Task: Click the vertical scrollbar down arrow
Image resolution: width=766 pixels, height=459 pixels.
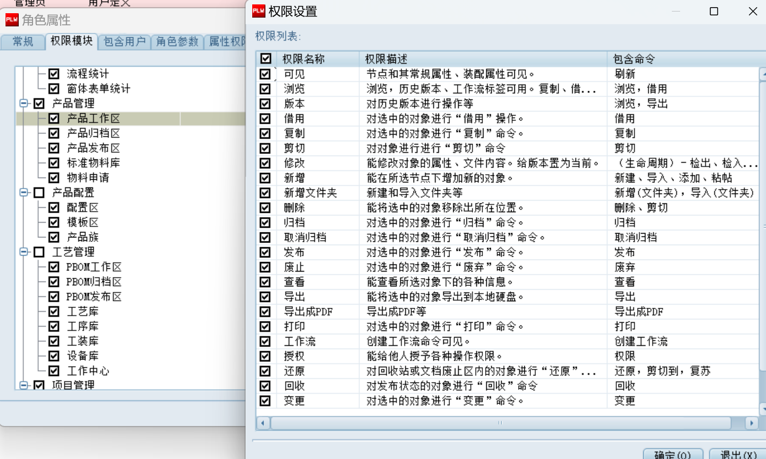Action: pos(763,409)
